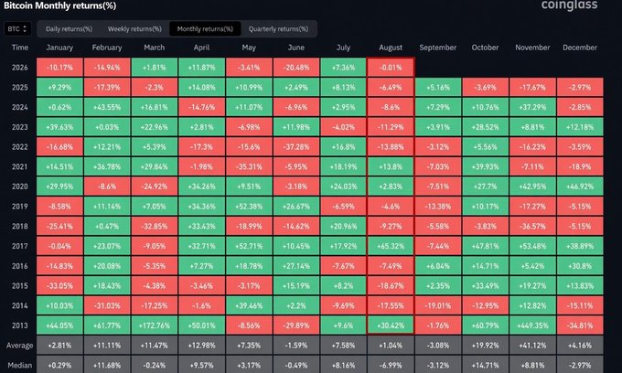
Task: Click 2018 March cell -32.85%
Action: pyautogui.click(x=155, y=226)
